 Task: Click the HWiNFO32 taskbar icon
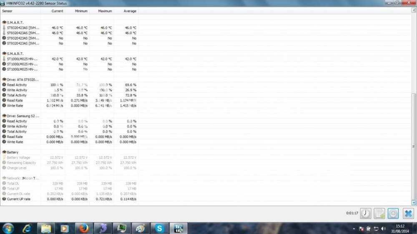click(179, 228)
